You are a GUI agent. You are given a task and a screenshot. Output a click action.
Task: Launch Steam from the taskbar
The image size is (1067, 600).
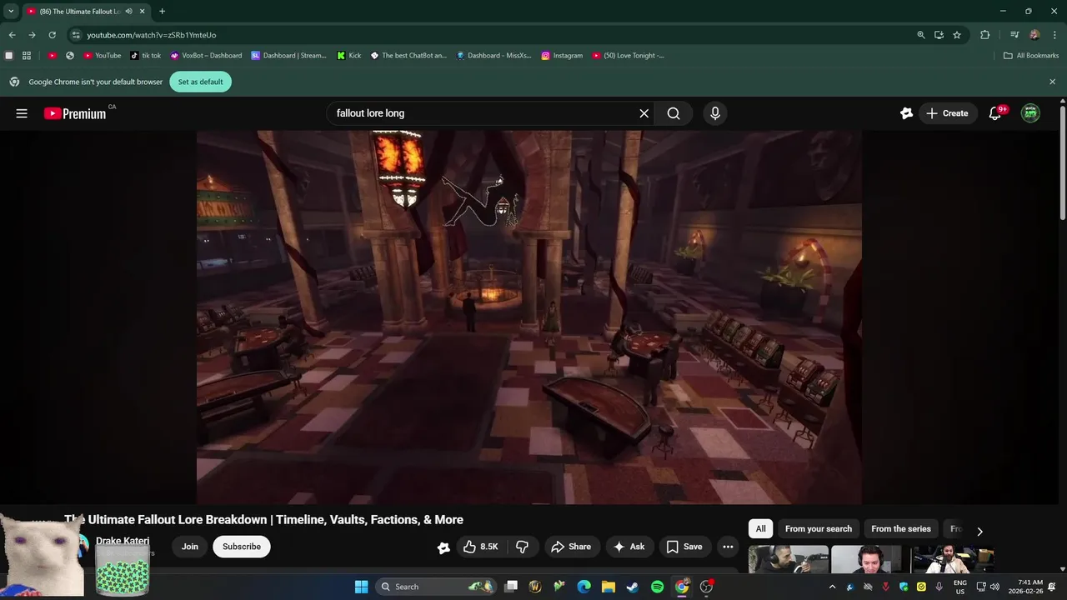pyautogui.click(x=633, y=587)
